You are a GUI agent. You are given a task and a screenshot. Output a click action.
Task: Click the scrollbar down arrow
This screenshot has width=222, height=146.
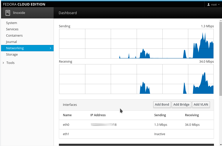tap(221, 145)
